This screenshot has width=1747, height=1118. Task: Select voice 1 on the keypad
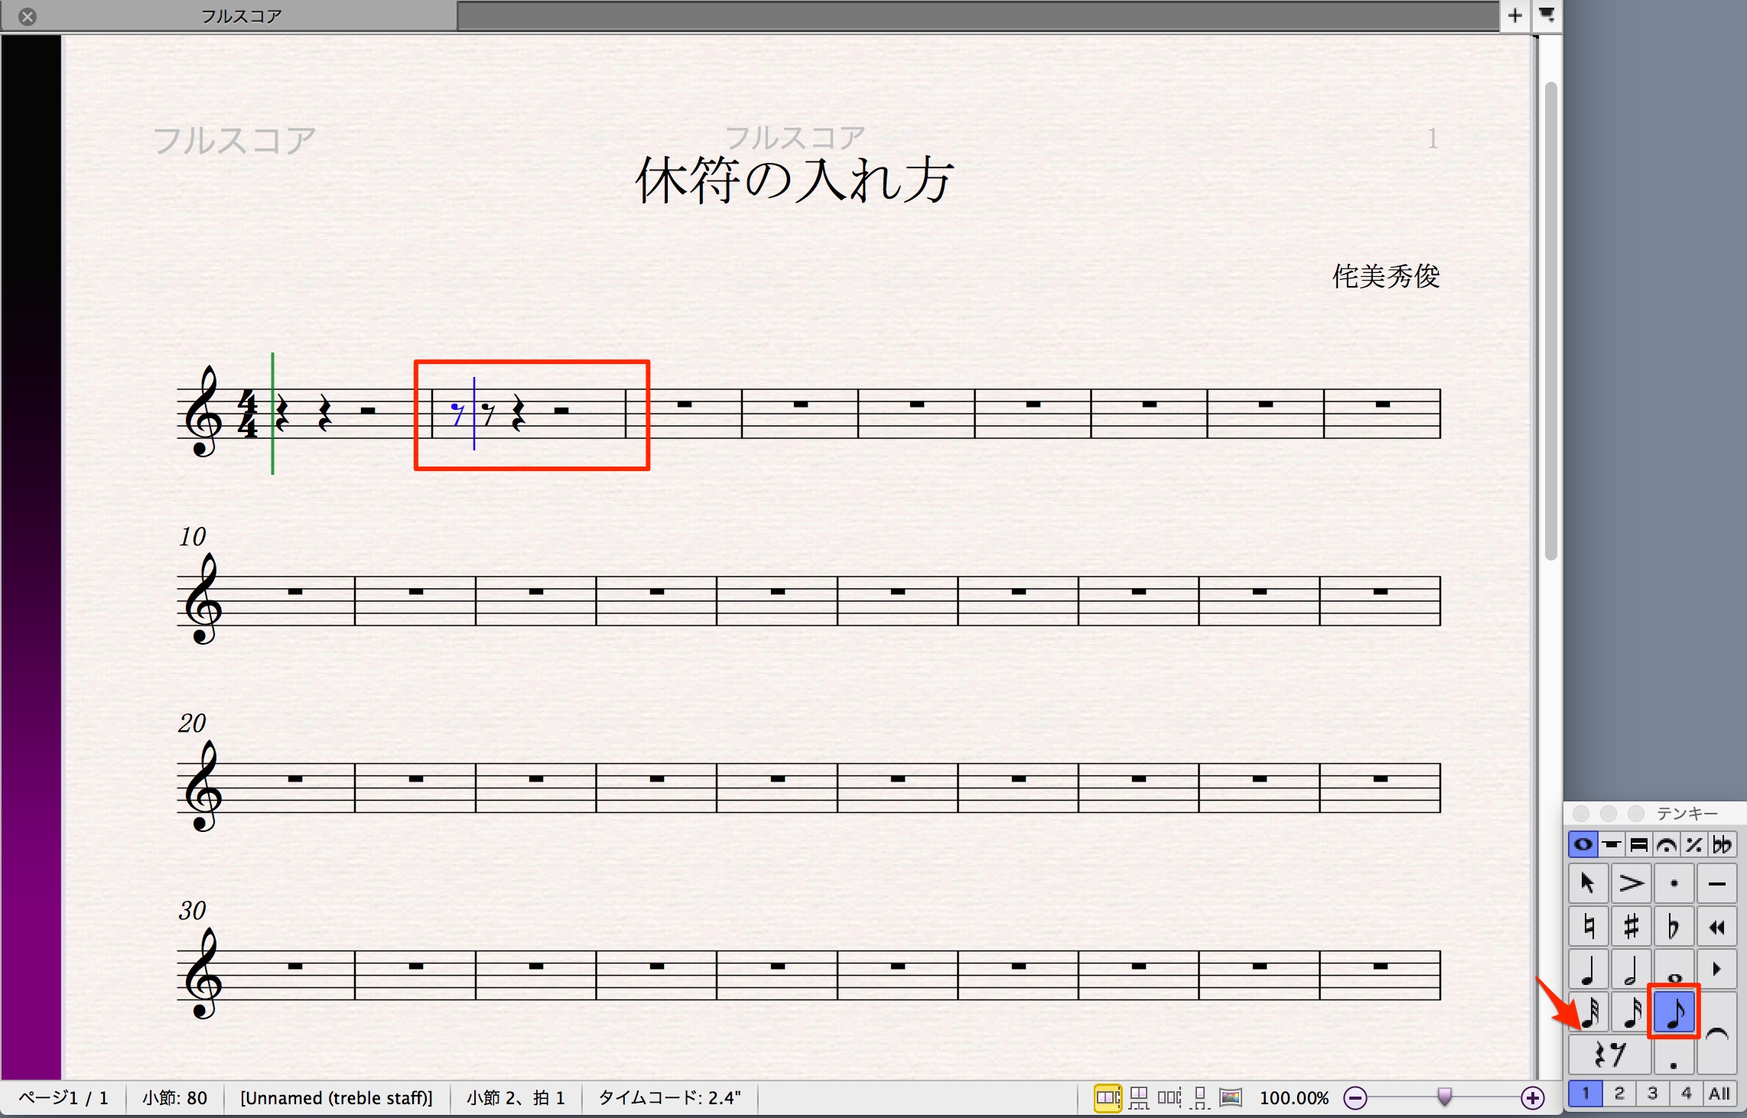(x=1585, y=1094)
